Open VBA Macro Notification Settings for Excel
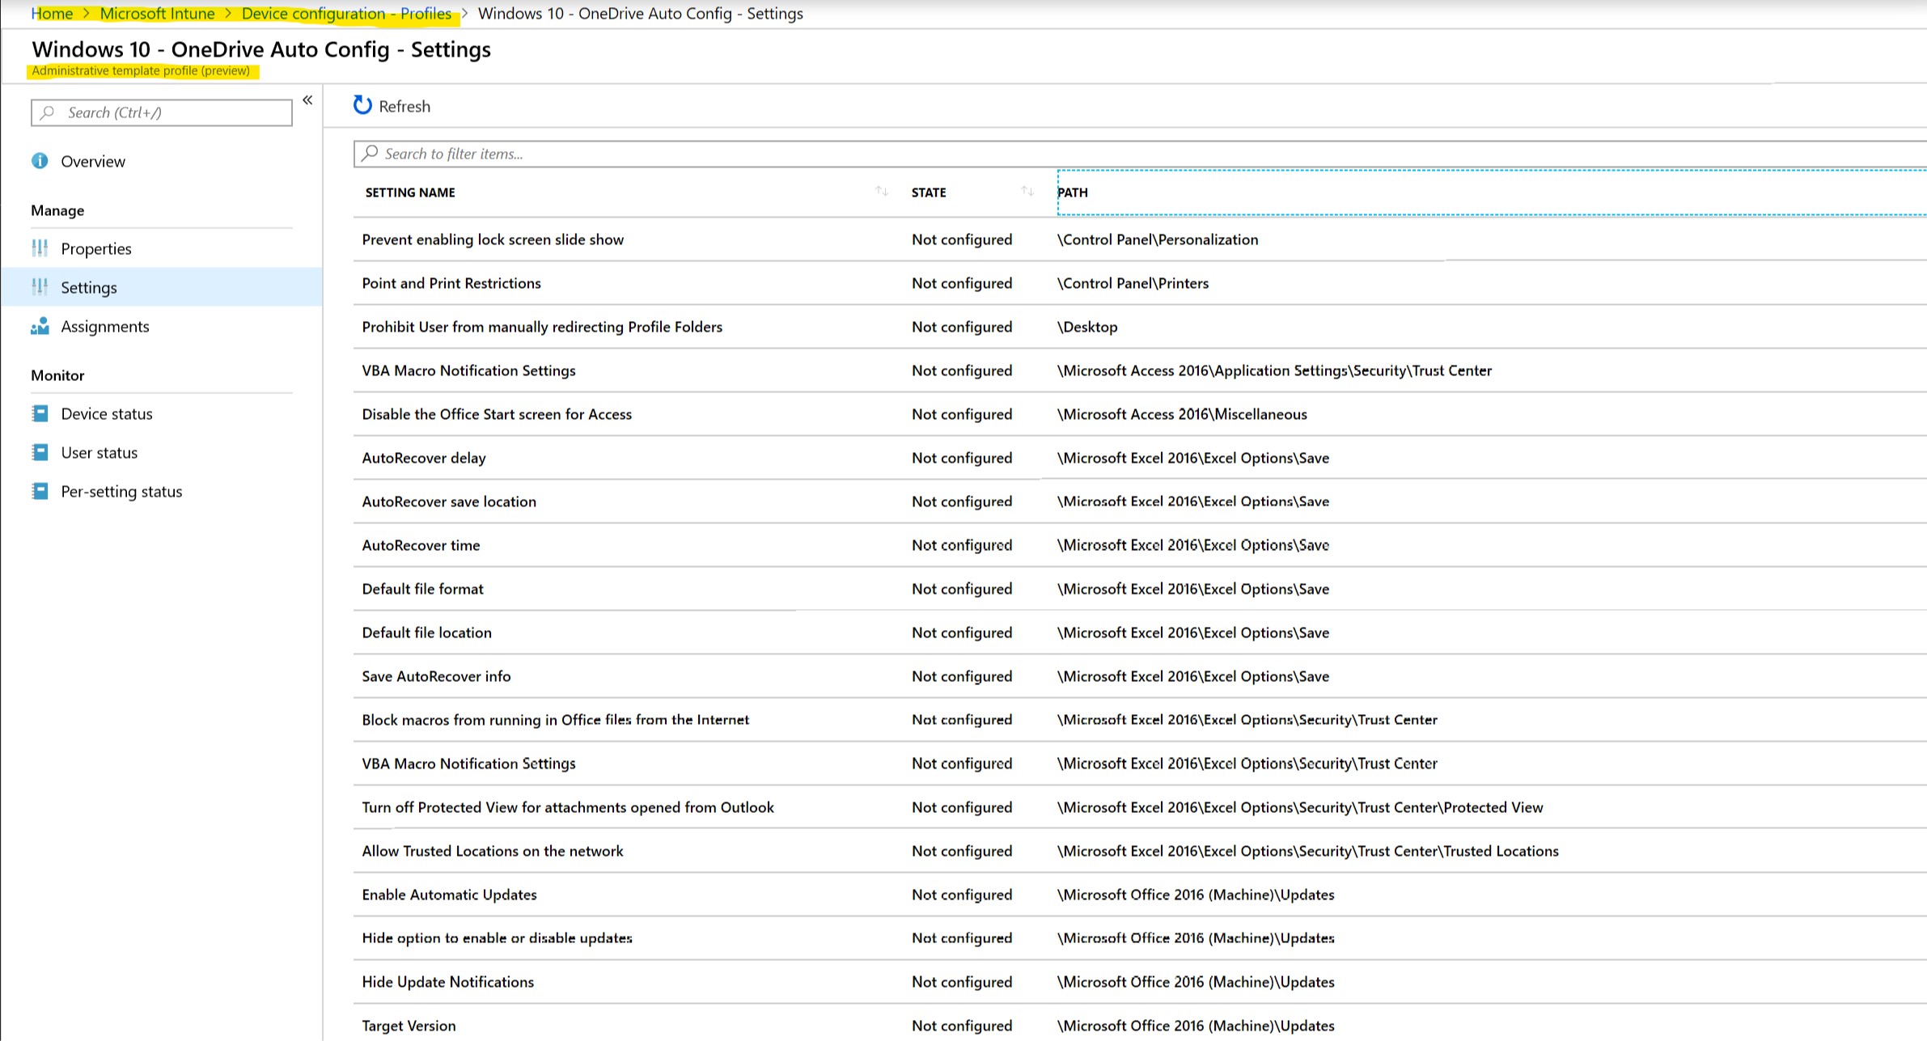Screen dimensions: 1927x1041 pyautogui.click(x=468, y=764)
